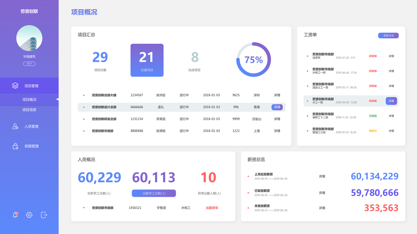417x234 pixels.
Task: Select the 在建项目 21 card
Action: click(x=147, y=60)
